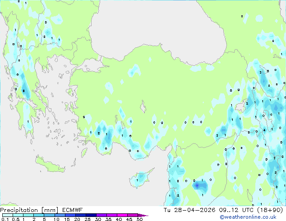Image resolution: width=286 pixels, height=221 pixels.
Task: Click the legend label "0.5"
Action: click(16, 219)
